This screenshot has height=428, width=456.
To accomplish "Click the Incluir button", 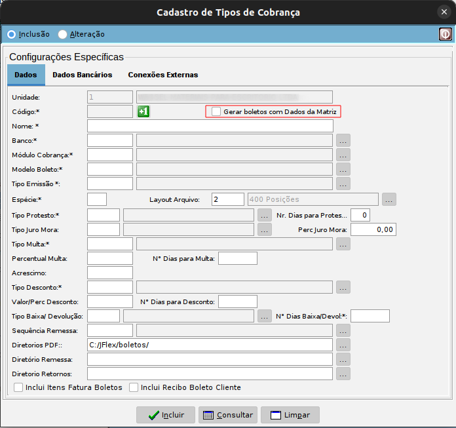I will coord(164,415).
